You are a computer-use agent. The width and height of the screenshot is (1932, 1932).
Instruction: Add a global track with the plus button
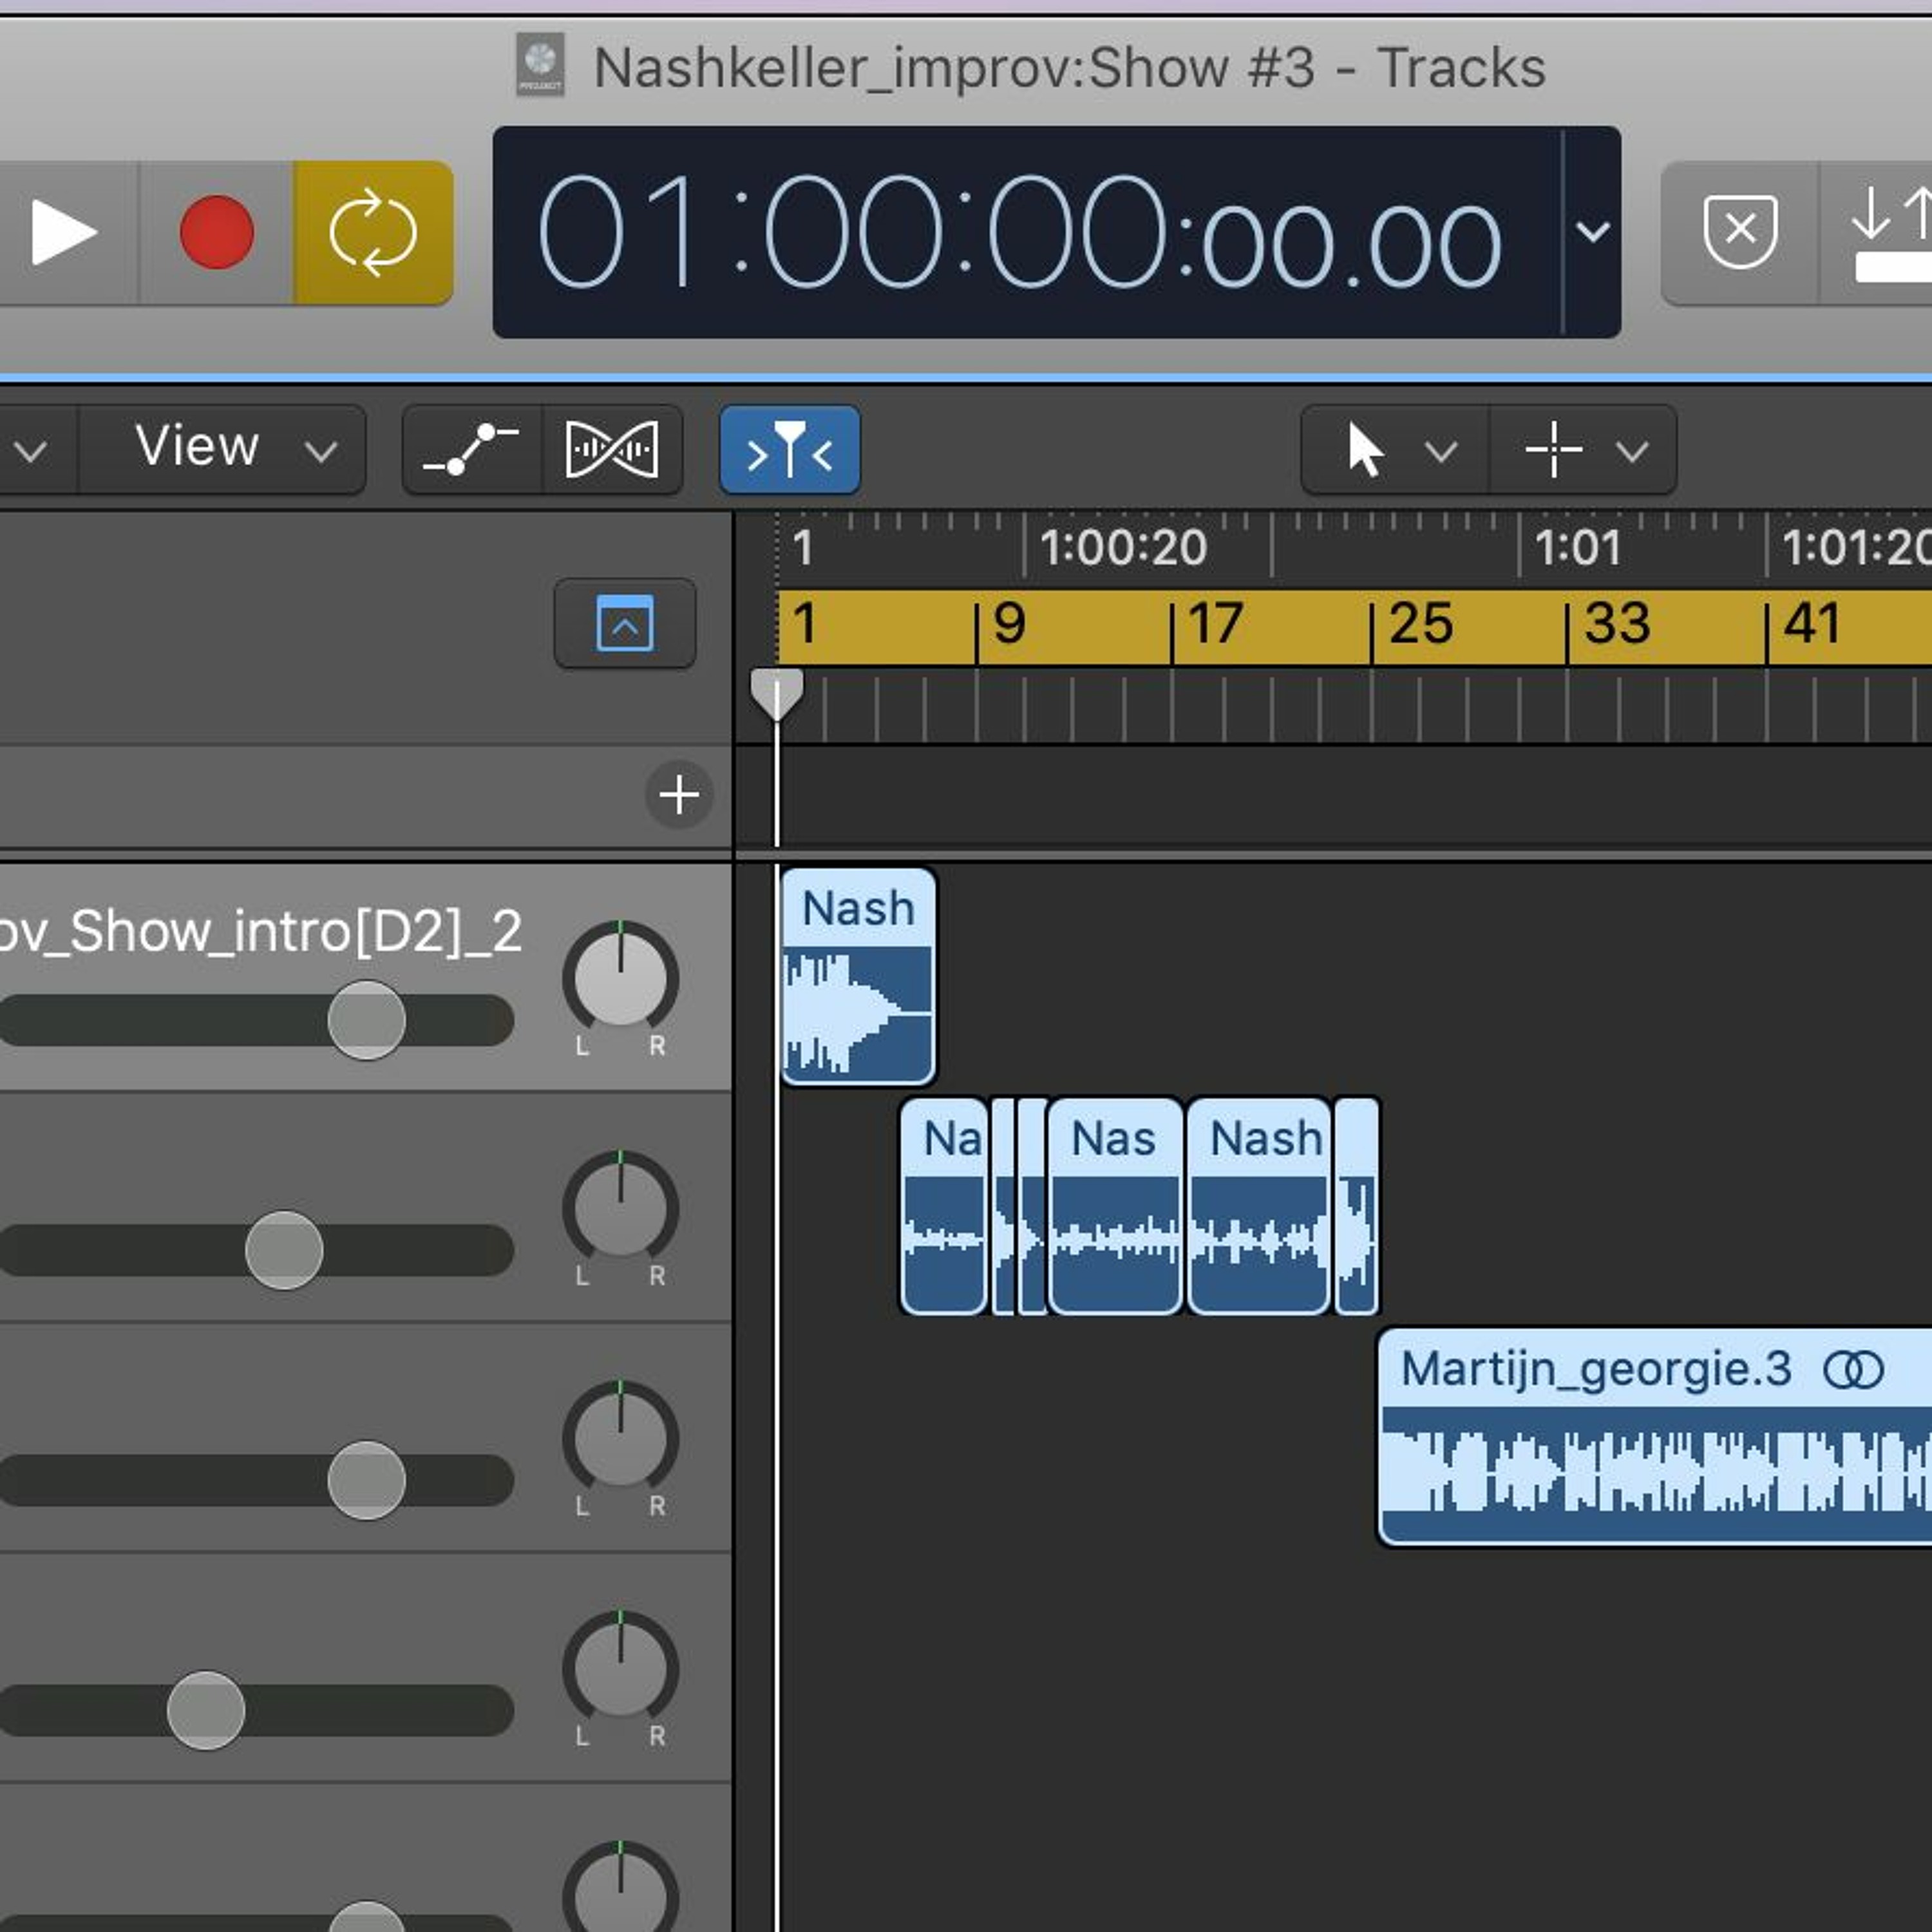(x=679, y=795)
